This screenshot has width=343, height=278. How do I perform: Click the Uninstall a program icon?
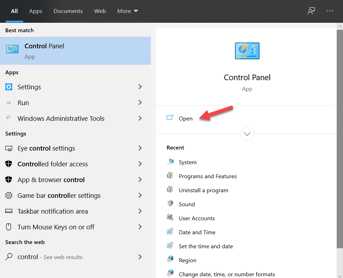point(170,189)
